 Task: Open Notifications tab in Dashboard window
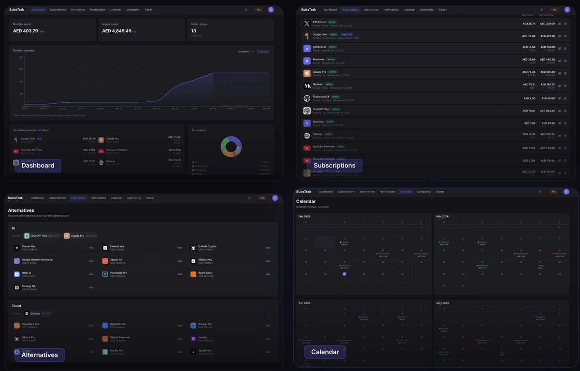pyautogui.click(x=98, y=10)
